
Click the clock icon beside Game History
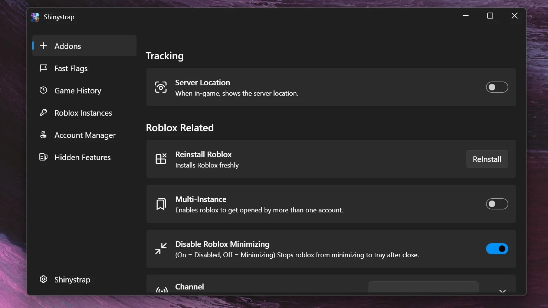(x=43, y=90)
